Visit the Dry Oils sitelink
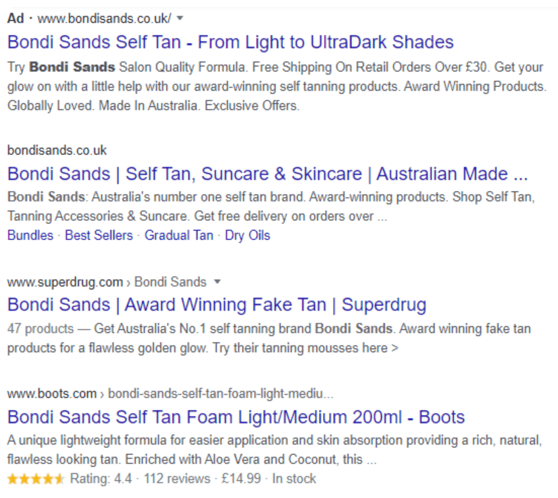 pyautogui.click(x=247, y=235)
